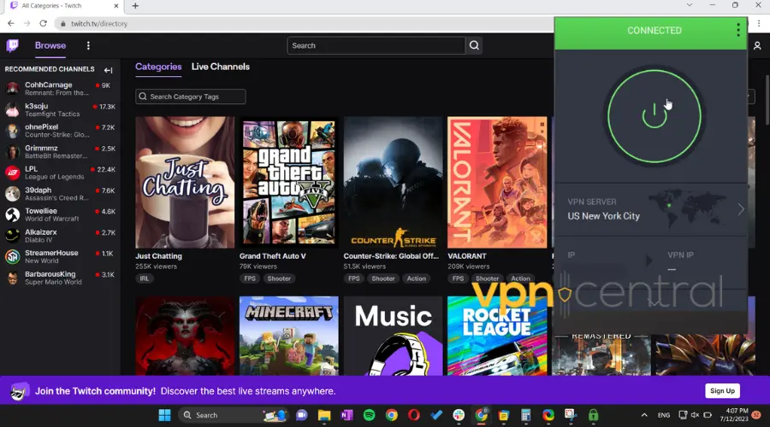Open 39daph recommended channel
Screen dimensions: 770x427
(x=60, y=194)
